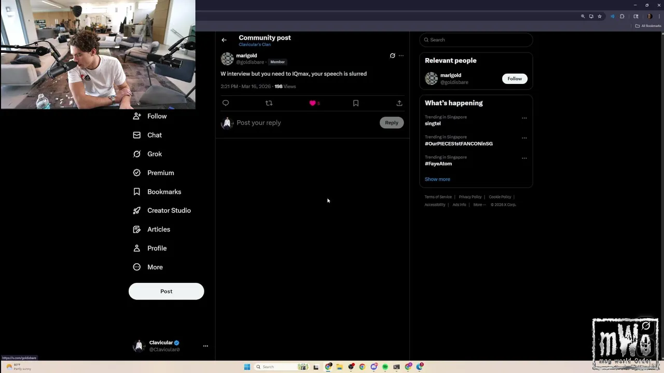This screenshot has height=373, width=664.
Task: Open options dots for #OurPIECES1stFANCONinSG trend
Action: coord(524,138)
